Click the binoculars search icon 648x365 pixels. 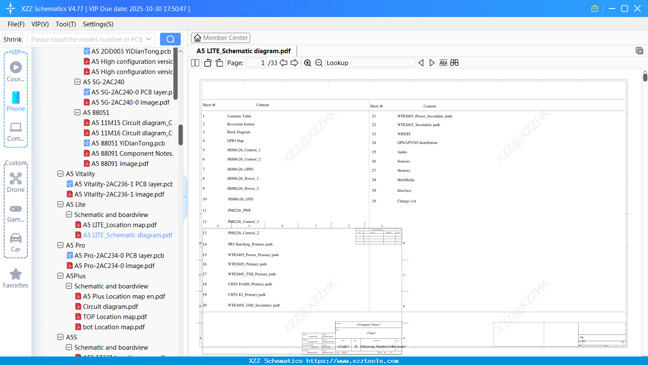pos(454,63)
